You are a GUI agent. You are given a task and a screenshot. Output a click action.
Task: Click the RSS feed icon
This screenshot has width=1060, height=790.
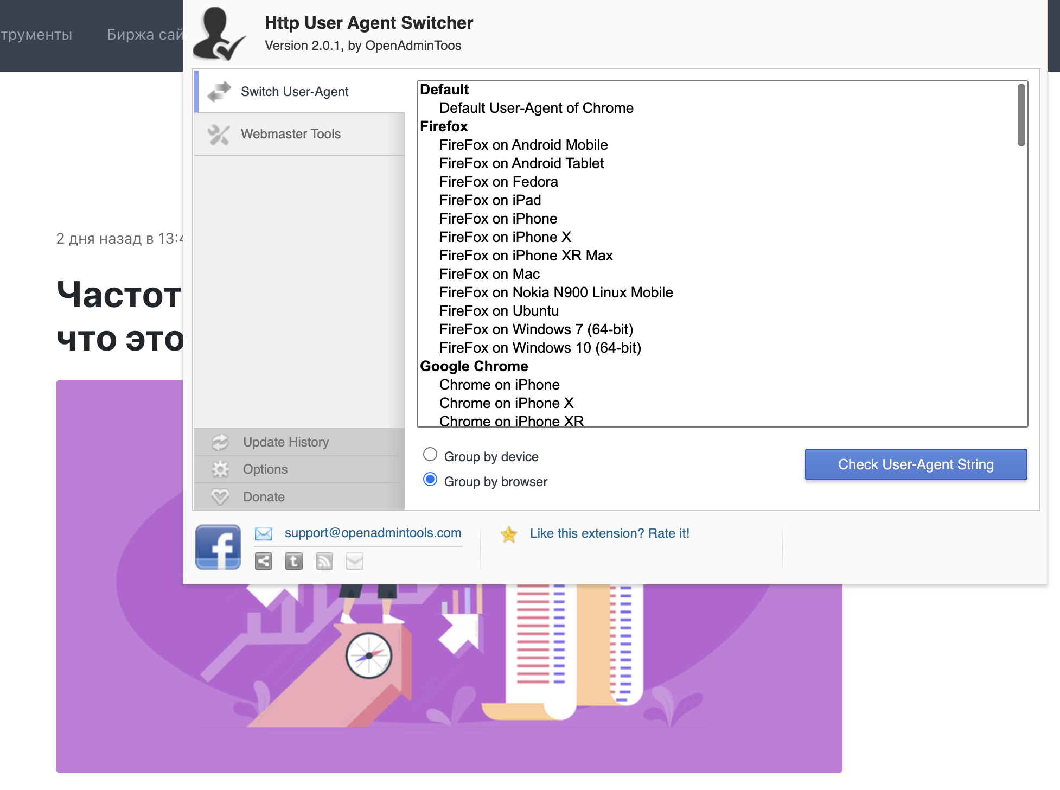(x=324, y=561)
